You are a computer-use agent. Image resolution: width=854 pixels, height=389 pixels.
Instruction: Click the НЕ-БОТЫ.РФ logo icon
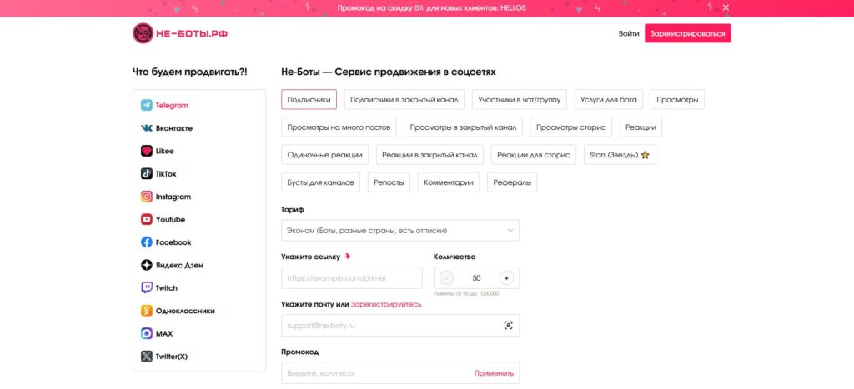coord(143,33)
